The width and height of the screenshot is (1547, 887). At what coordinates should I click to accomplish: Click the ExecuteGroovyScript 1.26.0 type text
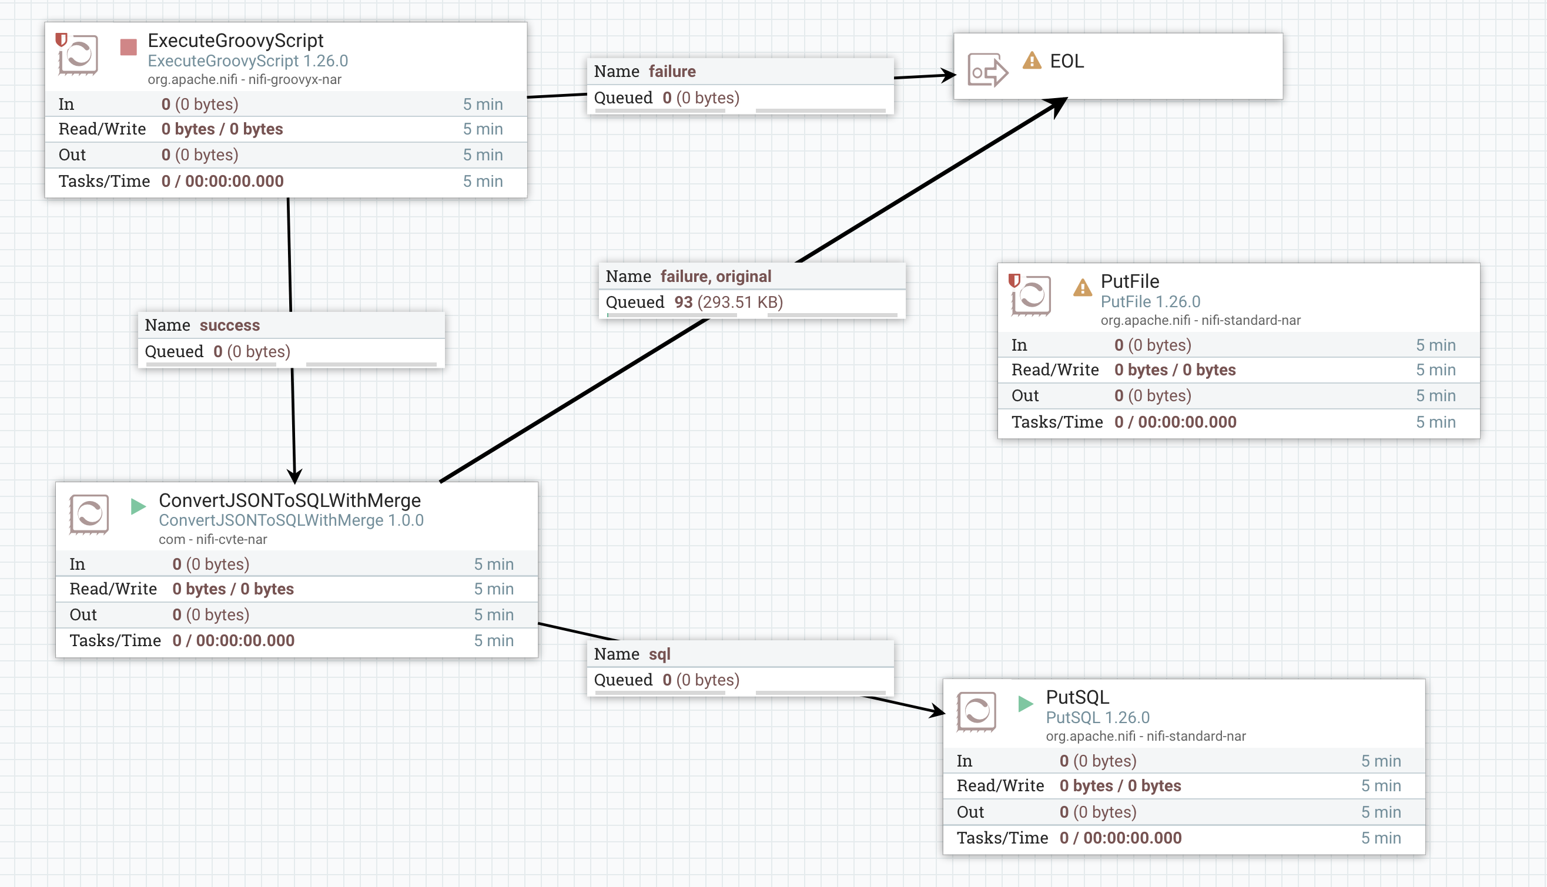[x=247, y=61]
